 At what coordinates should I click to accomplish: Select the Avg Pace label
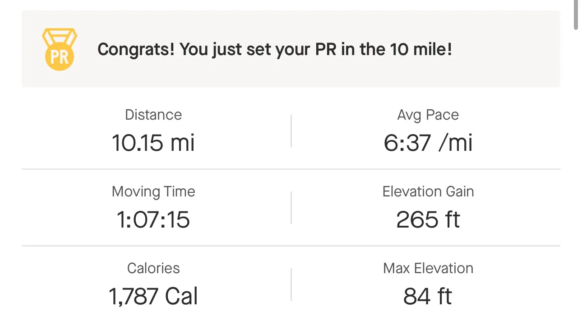click(428, 115)
